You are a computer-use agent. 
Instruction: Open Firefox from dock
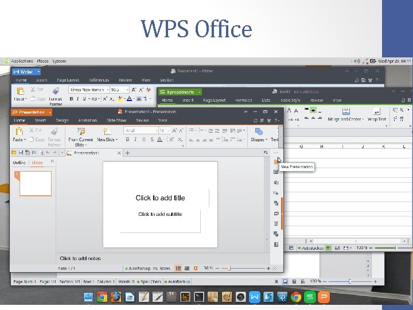pyautogui.click(x=116, y=297)
